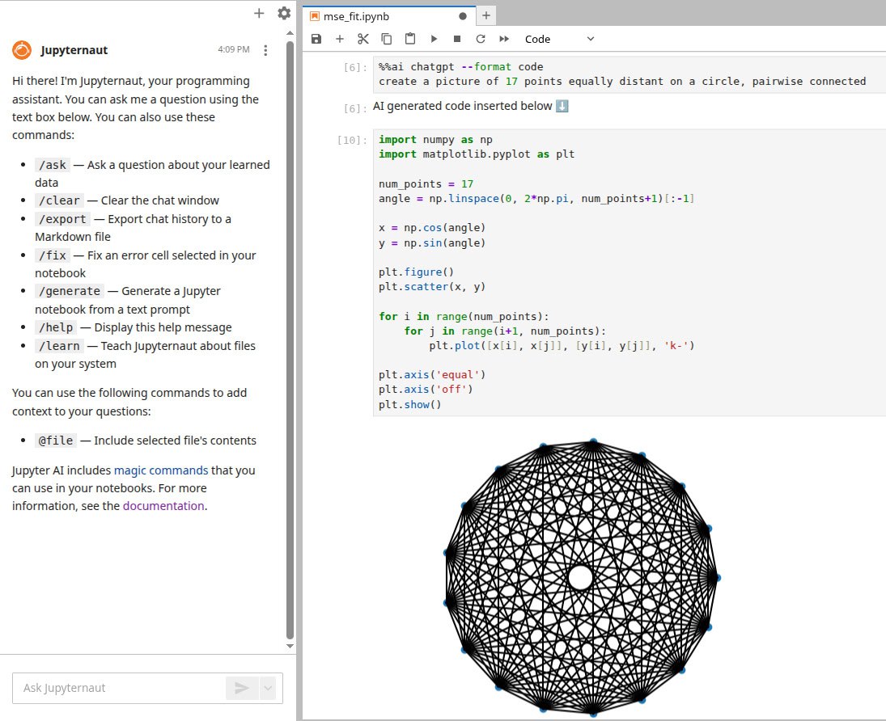Screen dimensions: 886x721
Task: Interrupt the kernel with stop button
Action: (457, 39)
